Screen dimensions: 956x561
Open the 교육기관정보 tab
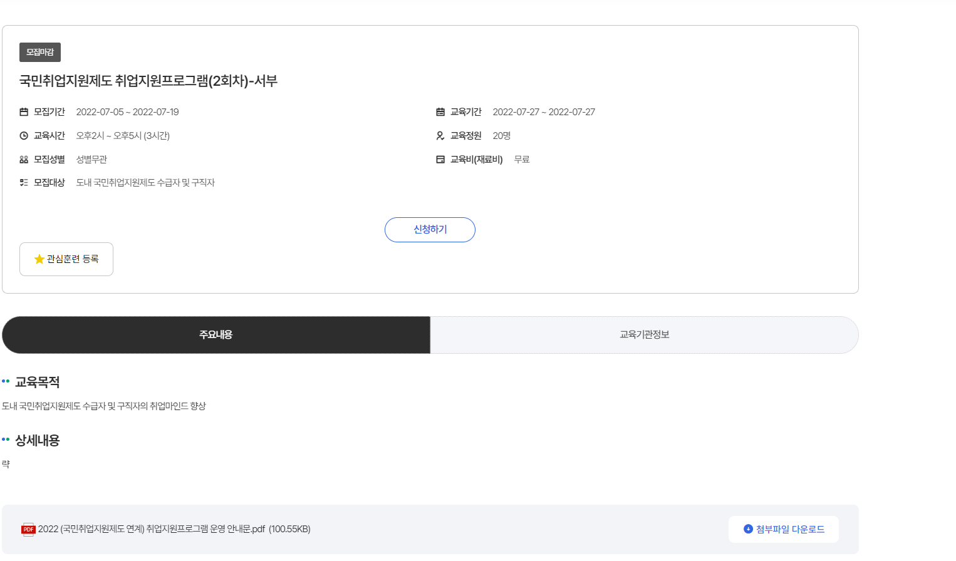pyautogui.click(x=644, y=335)
